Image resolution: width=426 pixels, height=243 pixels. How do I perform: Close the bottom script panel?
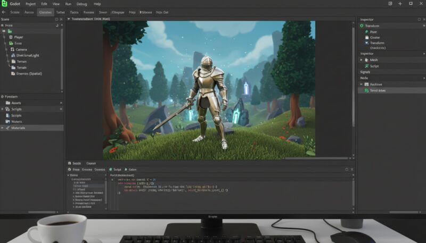coord(352,169)
